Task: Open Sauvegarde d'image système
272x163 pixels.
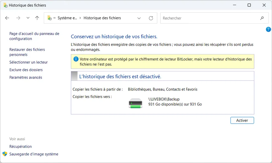Action: coord(34,154)
